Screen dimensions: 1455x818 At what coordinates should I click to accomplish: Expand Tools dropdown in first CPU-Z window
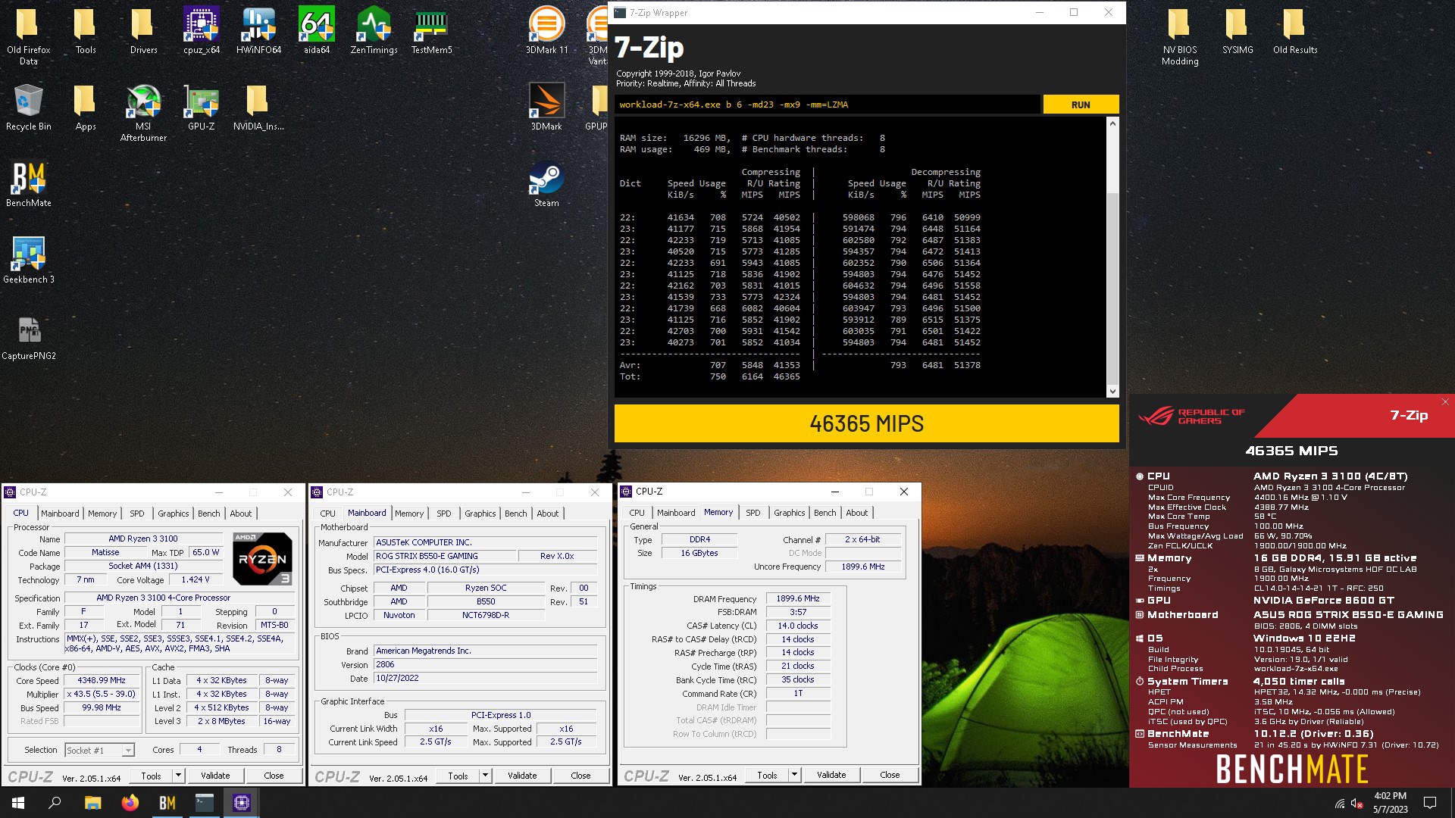[179, 776]
